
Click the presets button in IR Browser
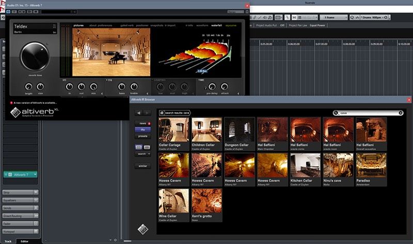point(143,136)
